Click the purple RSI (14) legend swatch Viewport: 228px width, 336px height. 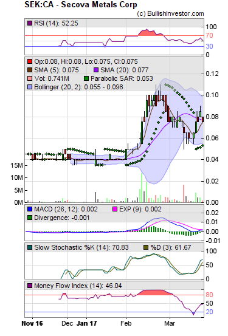coord(30,23)
